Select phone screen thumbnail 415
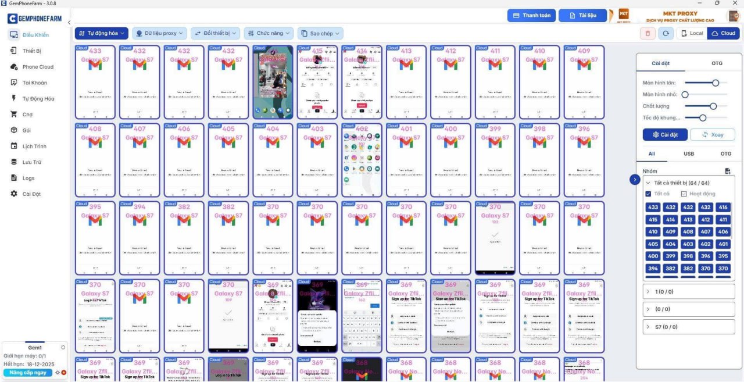 [x=317, y=82]
